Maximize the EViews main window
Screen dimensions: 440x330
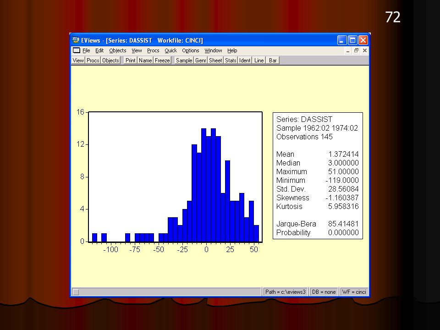click(x=352, y=40)
